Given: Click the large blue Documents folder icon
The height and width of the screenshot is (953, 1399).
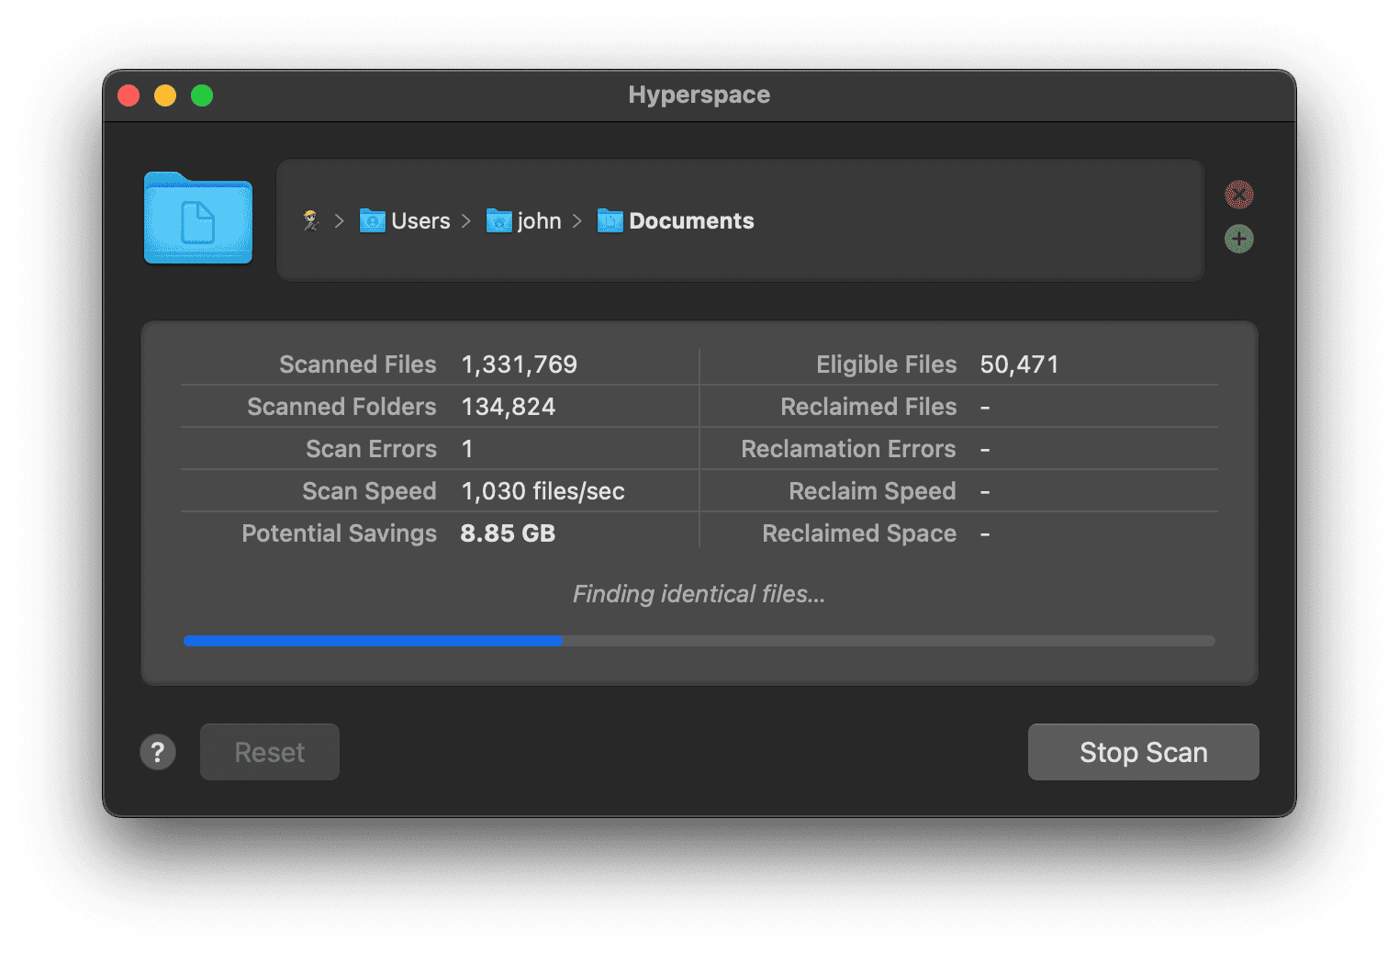Looking at the screenshot, I should pyautogui.click(x=198, y=219).
